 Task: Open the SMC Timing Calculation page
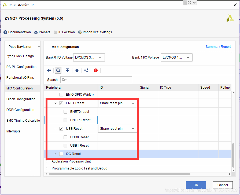pyautogui.click(x=23, y=121)
